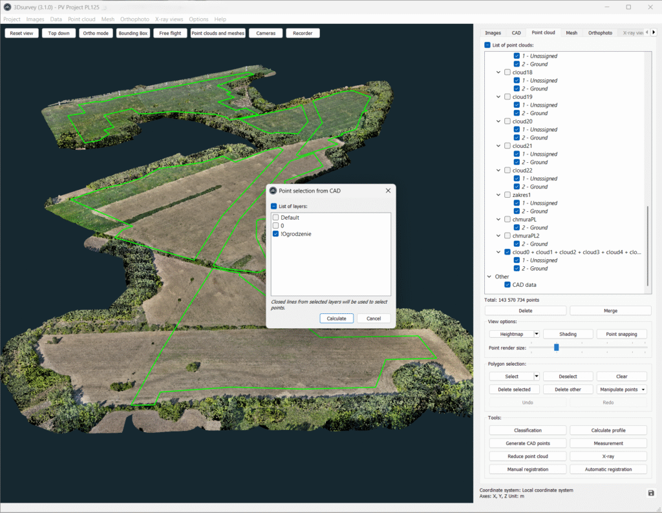The image size is (662, 513).
Task: Click the Reduce point cloud button
Action: (x=528, y=457)
